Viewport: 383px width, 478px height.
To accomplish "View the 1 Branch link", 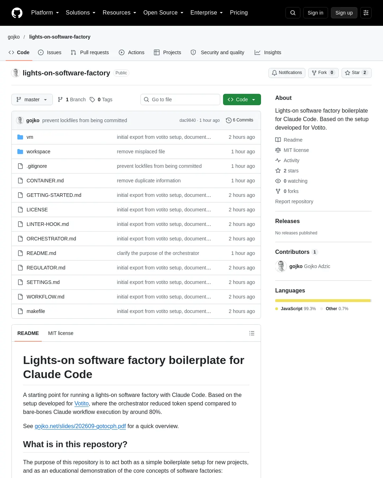I will pyautogui.click(x=72, y=99).
